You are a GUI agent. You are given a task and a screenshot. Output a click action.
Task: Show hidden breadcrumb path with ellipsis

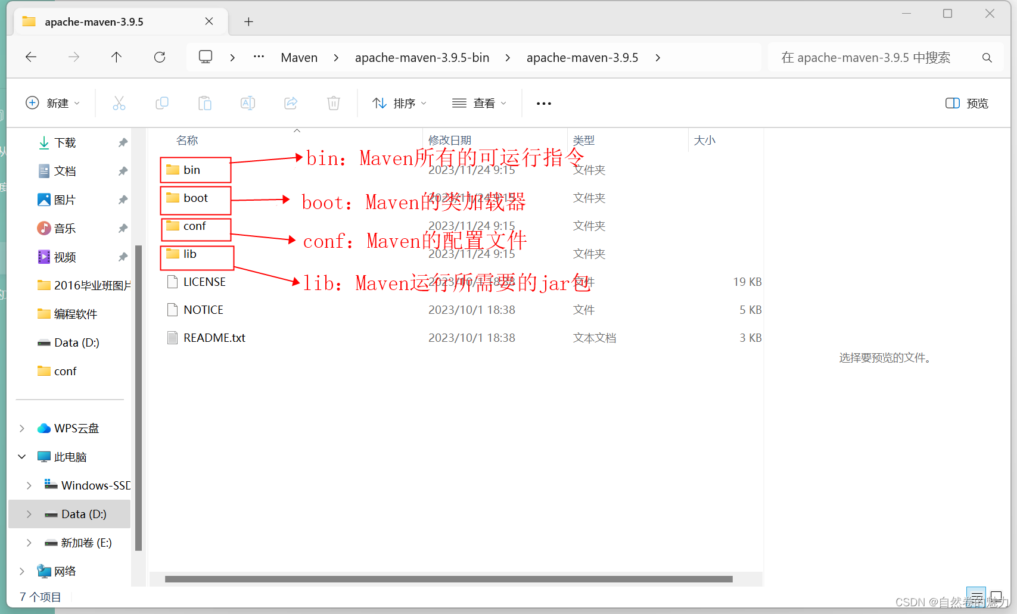[x=259, y=57]
